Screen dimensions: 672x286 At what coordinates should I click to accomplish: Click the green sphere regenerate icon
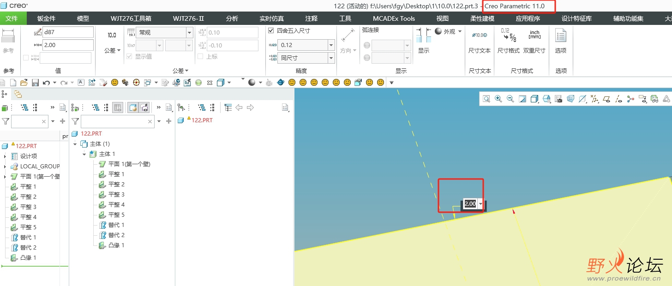198,83
